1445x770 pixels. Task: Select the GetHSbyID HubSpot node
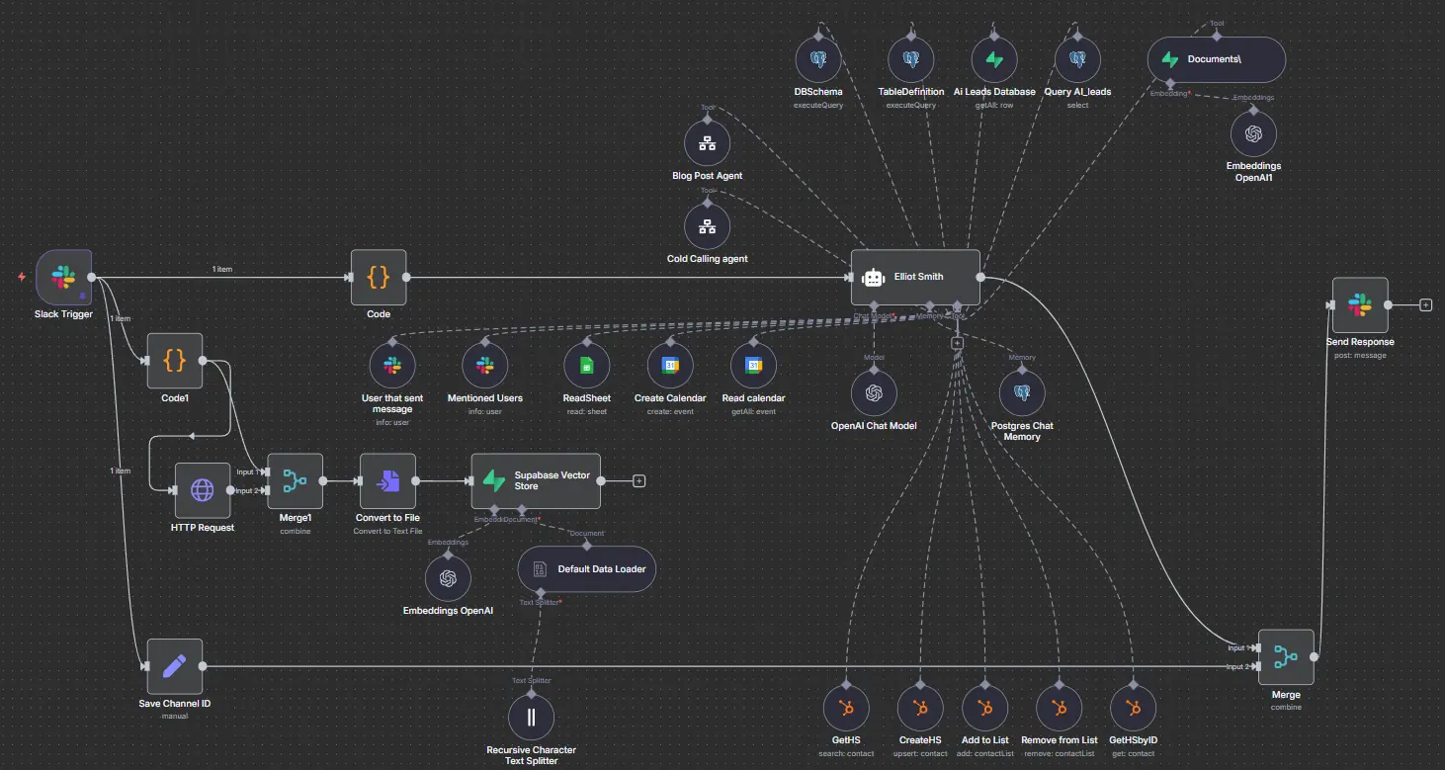(x=1133, y=708)
